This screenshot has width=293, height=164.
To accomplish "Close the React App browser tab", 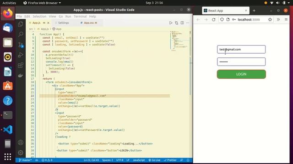I will coord(246,10).
